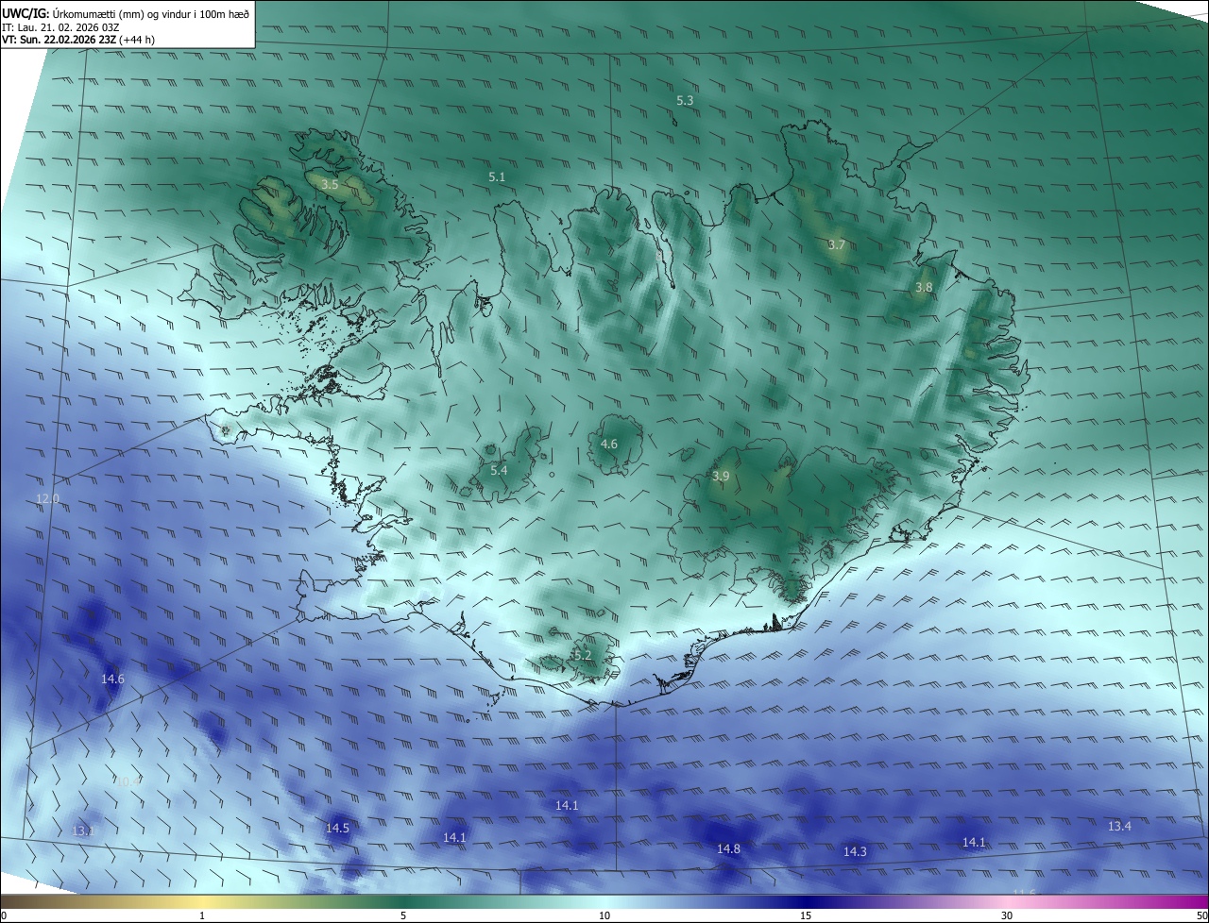This screenshot has height=923, width=1209.
Task: Click the 50 tick on the color scale
Action: click(x=1201, y=915)
